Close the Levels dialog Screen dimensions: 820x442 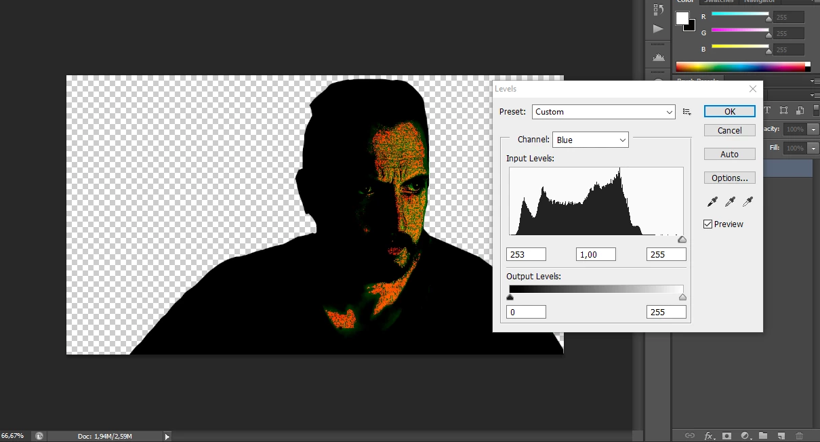[752, 89]
